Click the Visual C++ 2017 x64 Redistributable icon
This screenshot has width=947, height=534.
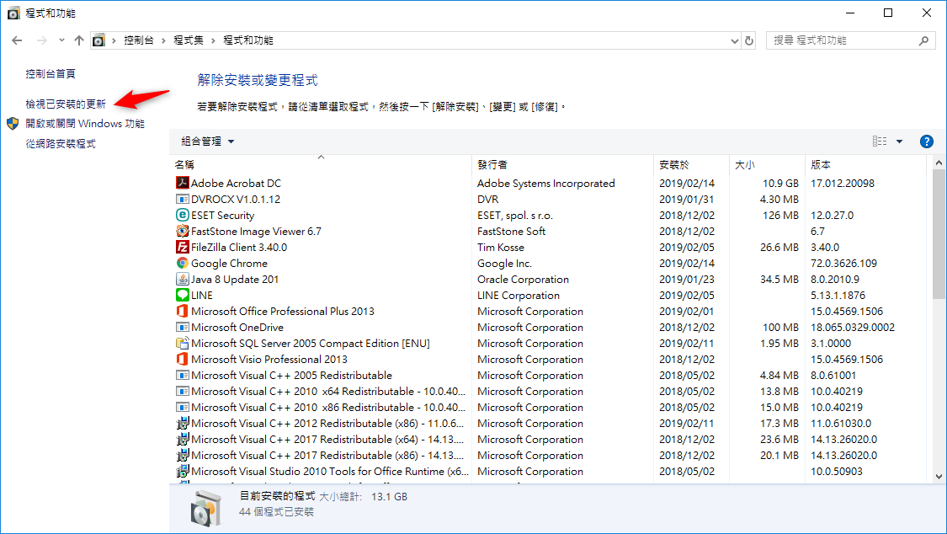click(x=182, y=439)
